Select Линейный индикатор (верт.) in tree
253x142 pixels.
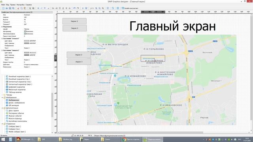pyautogui.click(x=19, y=77)
